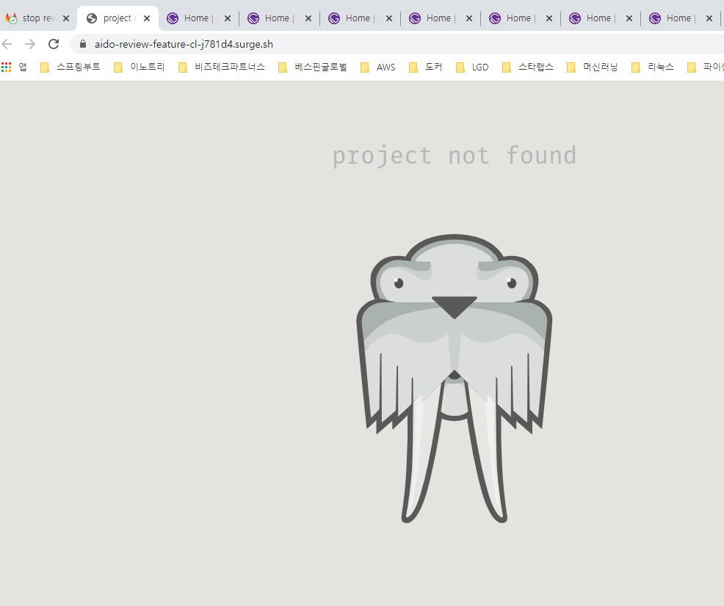Expand the 머신러닝 bookmark folder
This screenshot has height=606, width=724.
(x=592, y=67)
